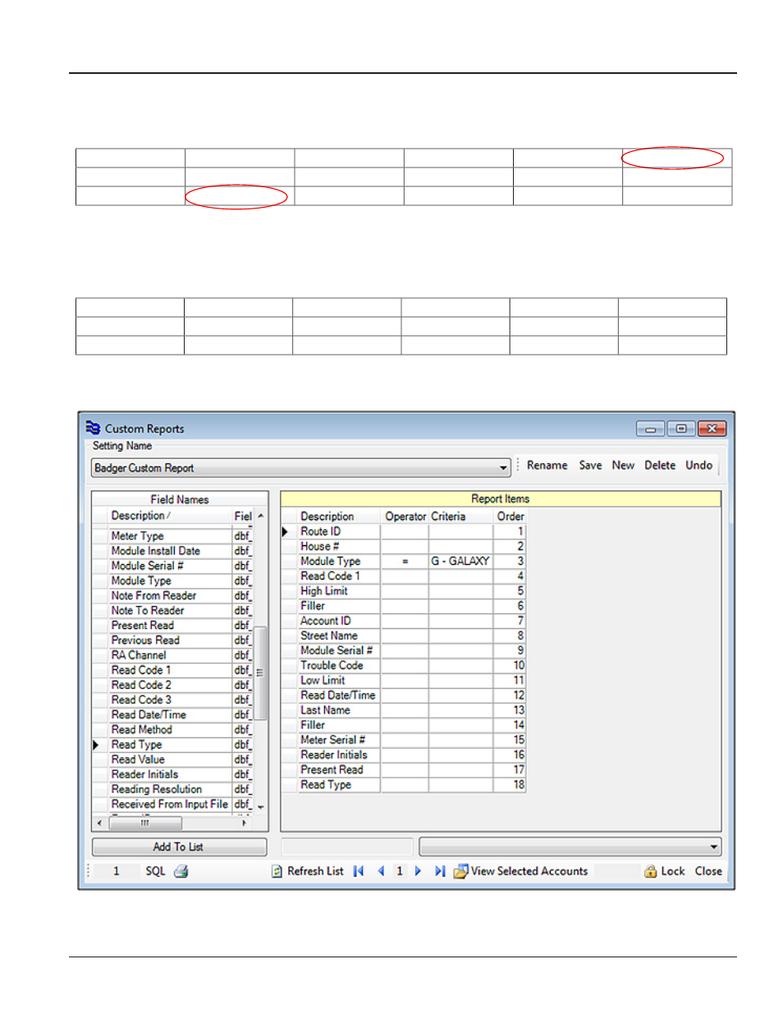Viewport: 783px width, 1014px height.
Task: Close the Custom Reports window with X
Action: click(712, 429)
